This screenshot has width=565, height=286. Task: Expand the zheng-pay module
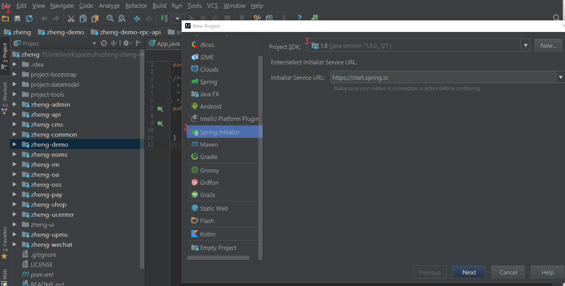coord(15,194)
